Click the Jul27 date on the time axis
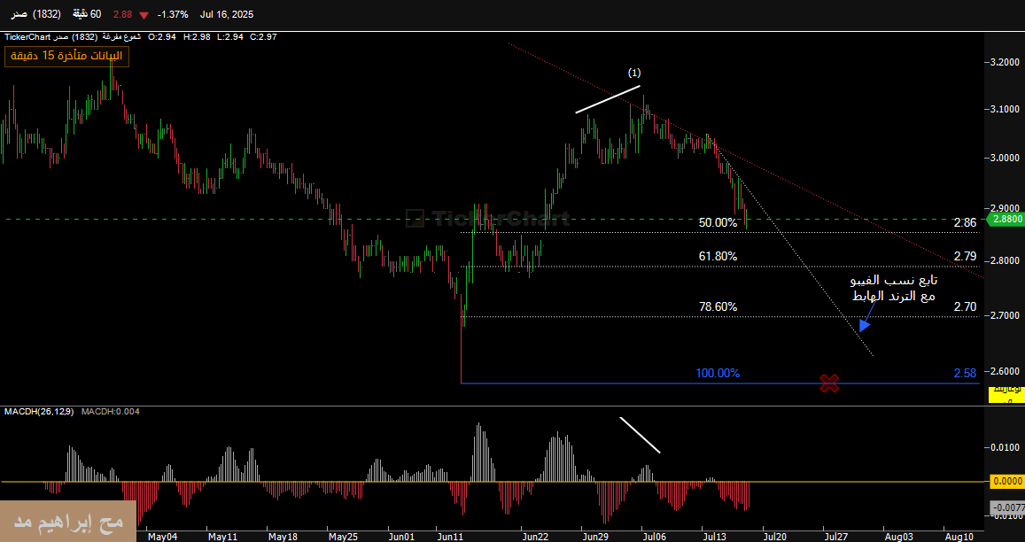The height and width of the screenshot is (542, 1025). [x=835, y=536]
